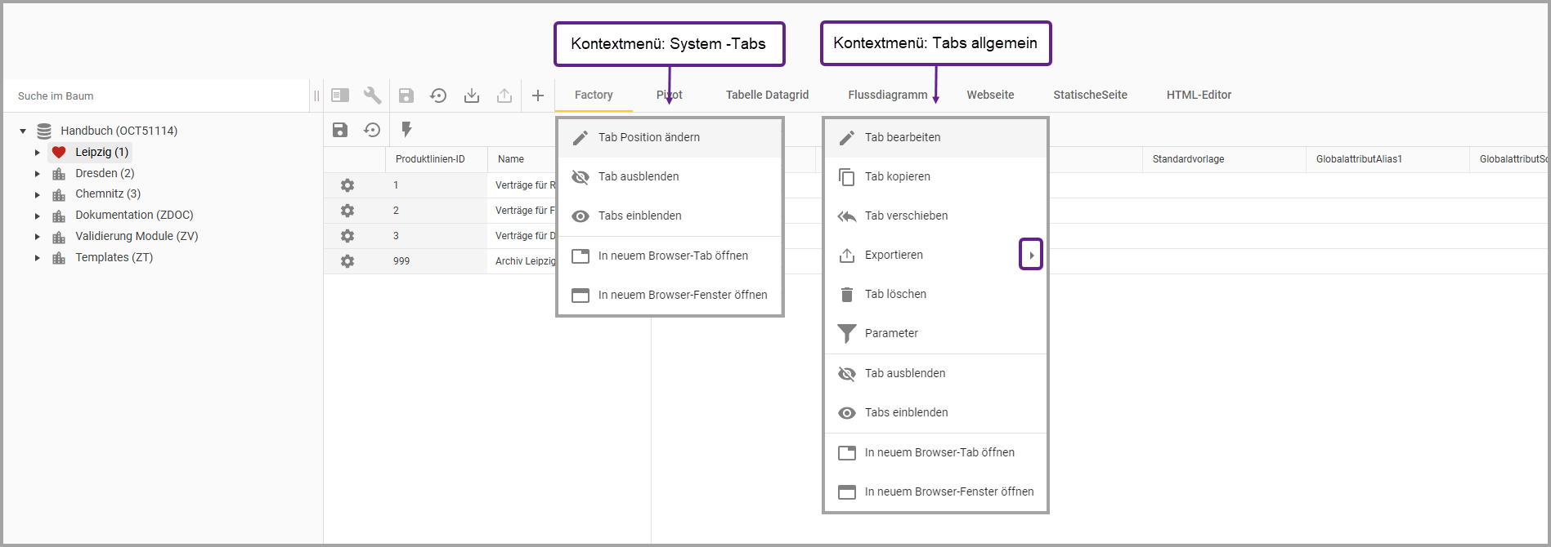Click the plus icon to add tab
Screen dimensions: 1551x547
(x=538, y=96)
